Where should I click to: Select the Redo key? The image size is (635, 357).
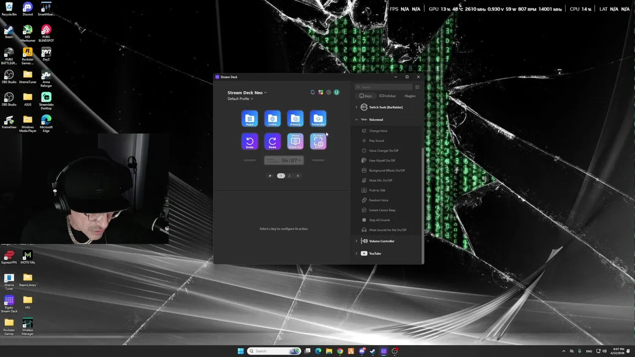tap(272, 141)
